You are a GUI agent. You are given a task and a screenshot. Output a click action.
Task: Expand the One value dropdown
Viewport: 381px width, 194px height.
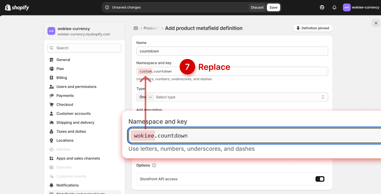click(145, 97)
